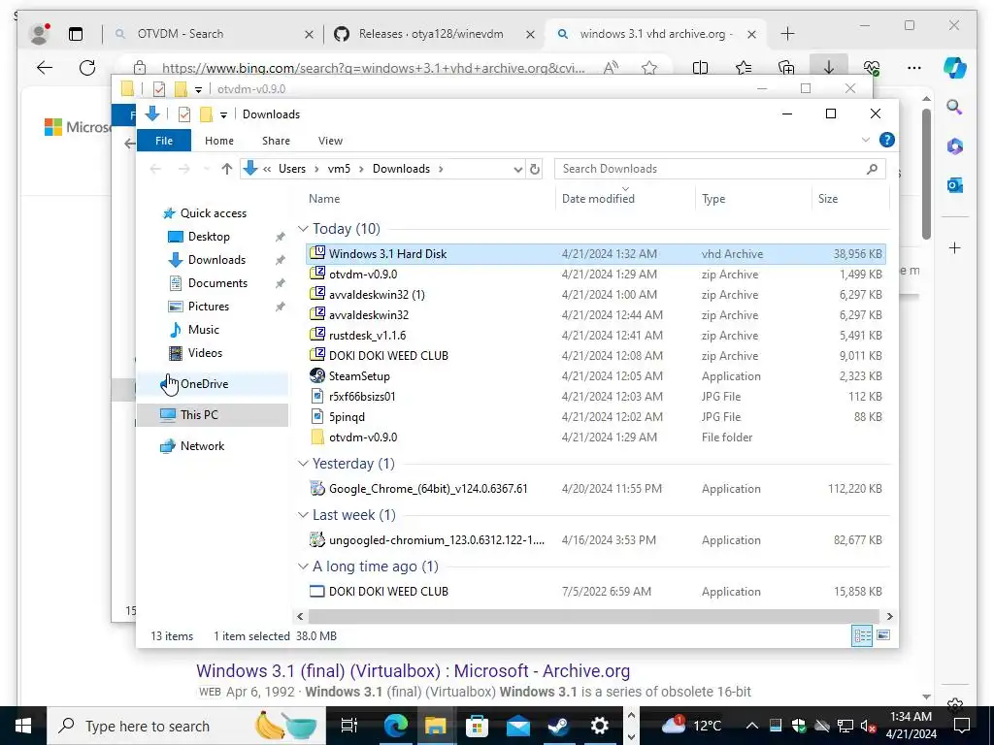Select DOKI DOKI WEED CLUB application

(x=388, y=591)
